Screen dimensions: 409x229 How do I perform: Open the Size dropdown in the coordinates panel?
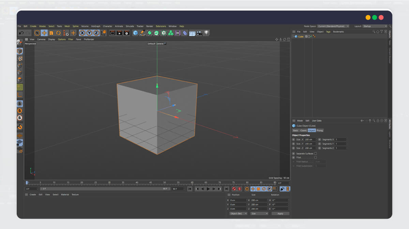click(259, 213)
